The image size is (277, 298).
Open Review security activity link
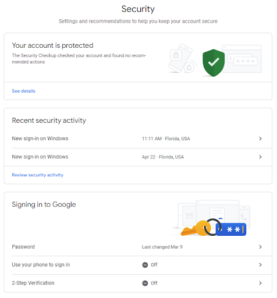pyautogui.click(x=38, y=175)
